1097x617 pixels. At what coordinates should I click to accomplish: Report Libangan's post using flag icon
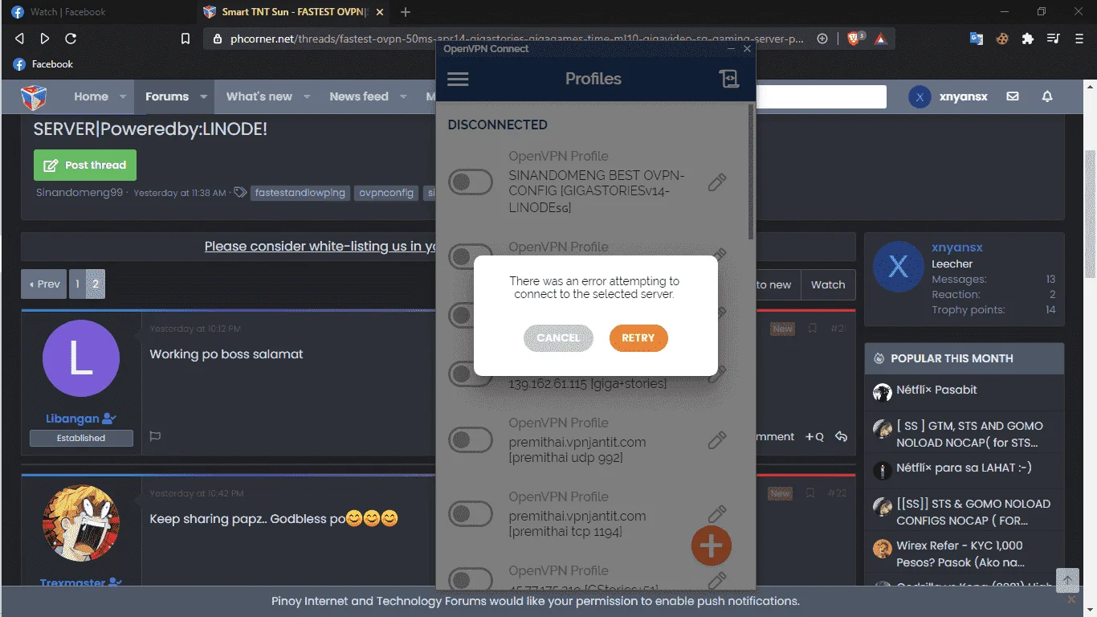pyautogui.click(x=156, y=436)
